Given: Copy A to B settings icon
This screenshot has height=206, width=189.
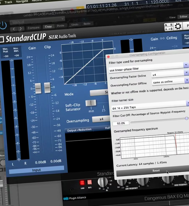Looking at the screenshot, I should pos(169,29).
